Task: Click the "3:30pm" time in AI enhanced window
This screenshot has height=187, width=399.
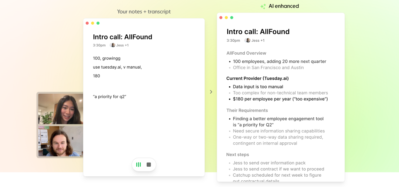Action: tap(233, 41)
